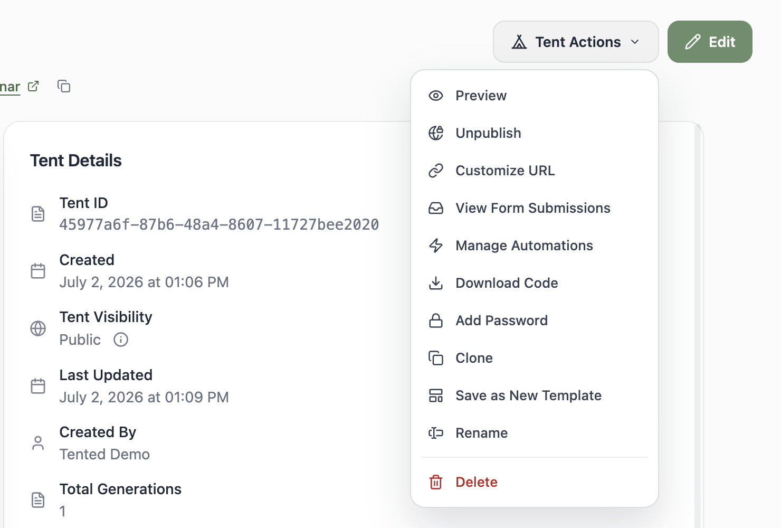
Task: Choose Unpublish in the actions menu
Action: [x=535, y=133]
